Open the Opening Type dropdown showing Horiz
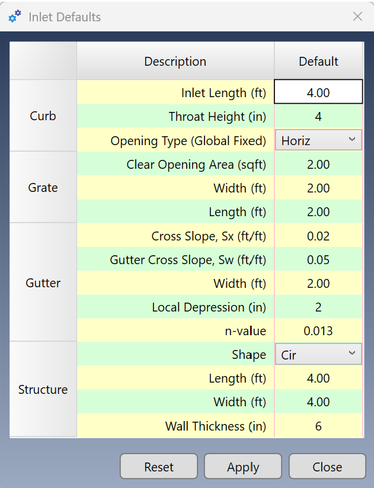Screen dimensions: 374x488 tap(318, 140)
